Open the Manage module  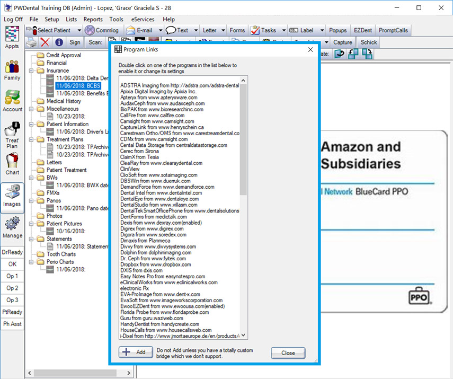(12, 227)
